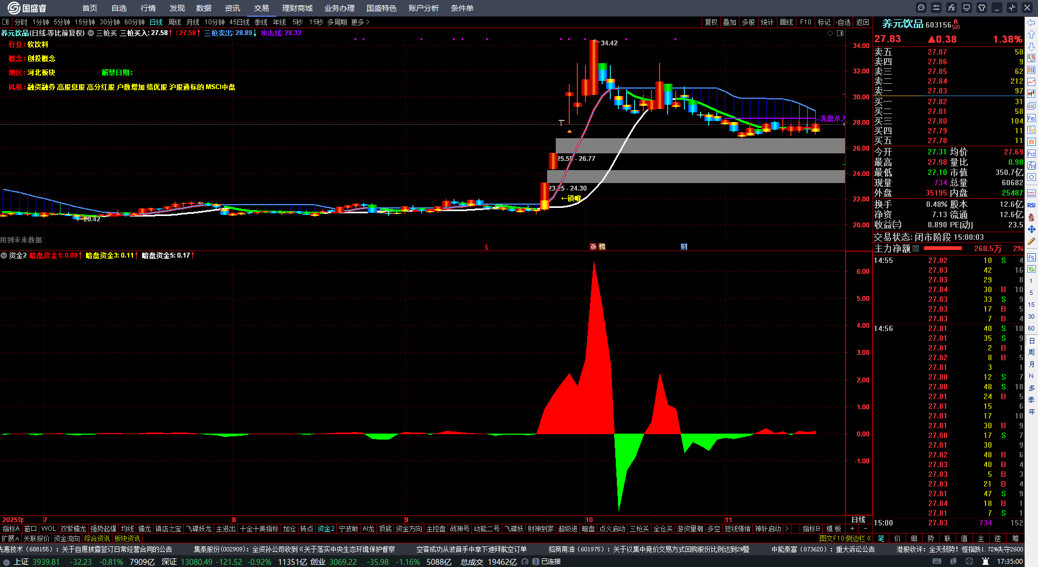Toggle the 标记 mark option
1038x567 pixels.
click(824, 22)
